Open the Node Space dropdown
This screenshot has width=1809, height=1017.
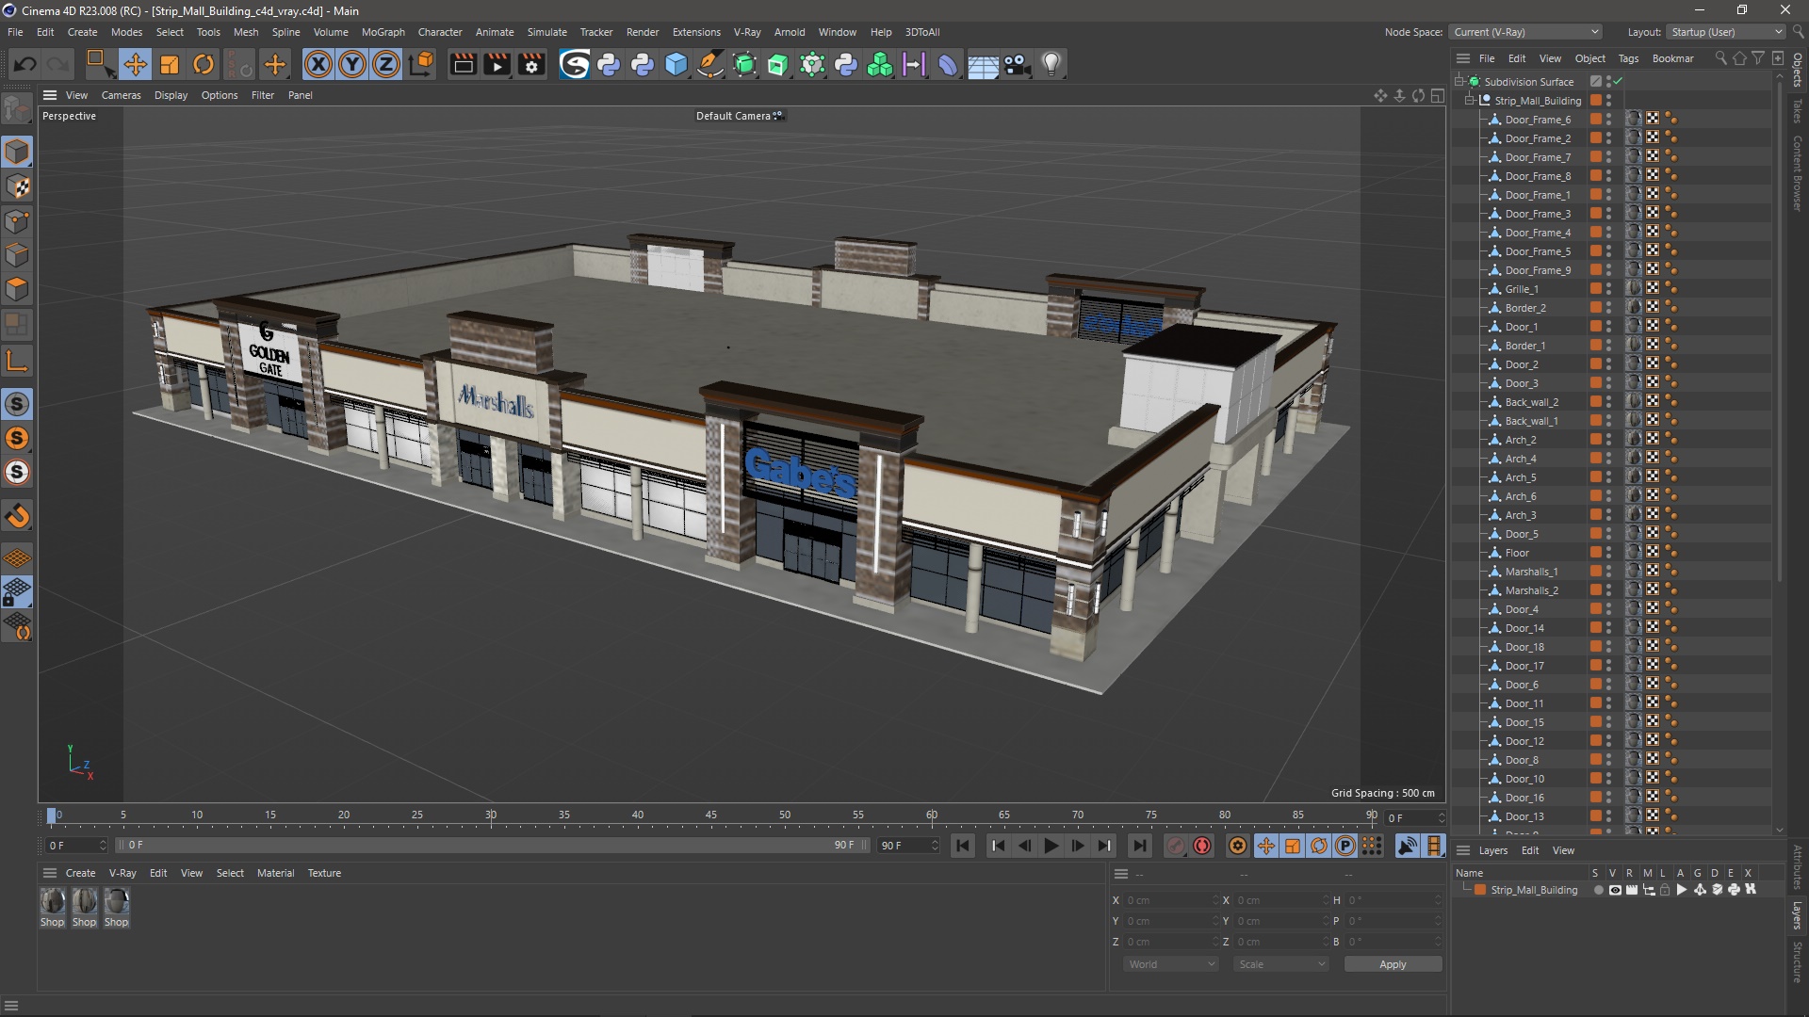(1525, 32)
